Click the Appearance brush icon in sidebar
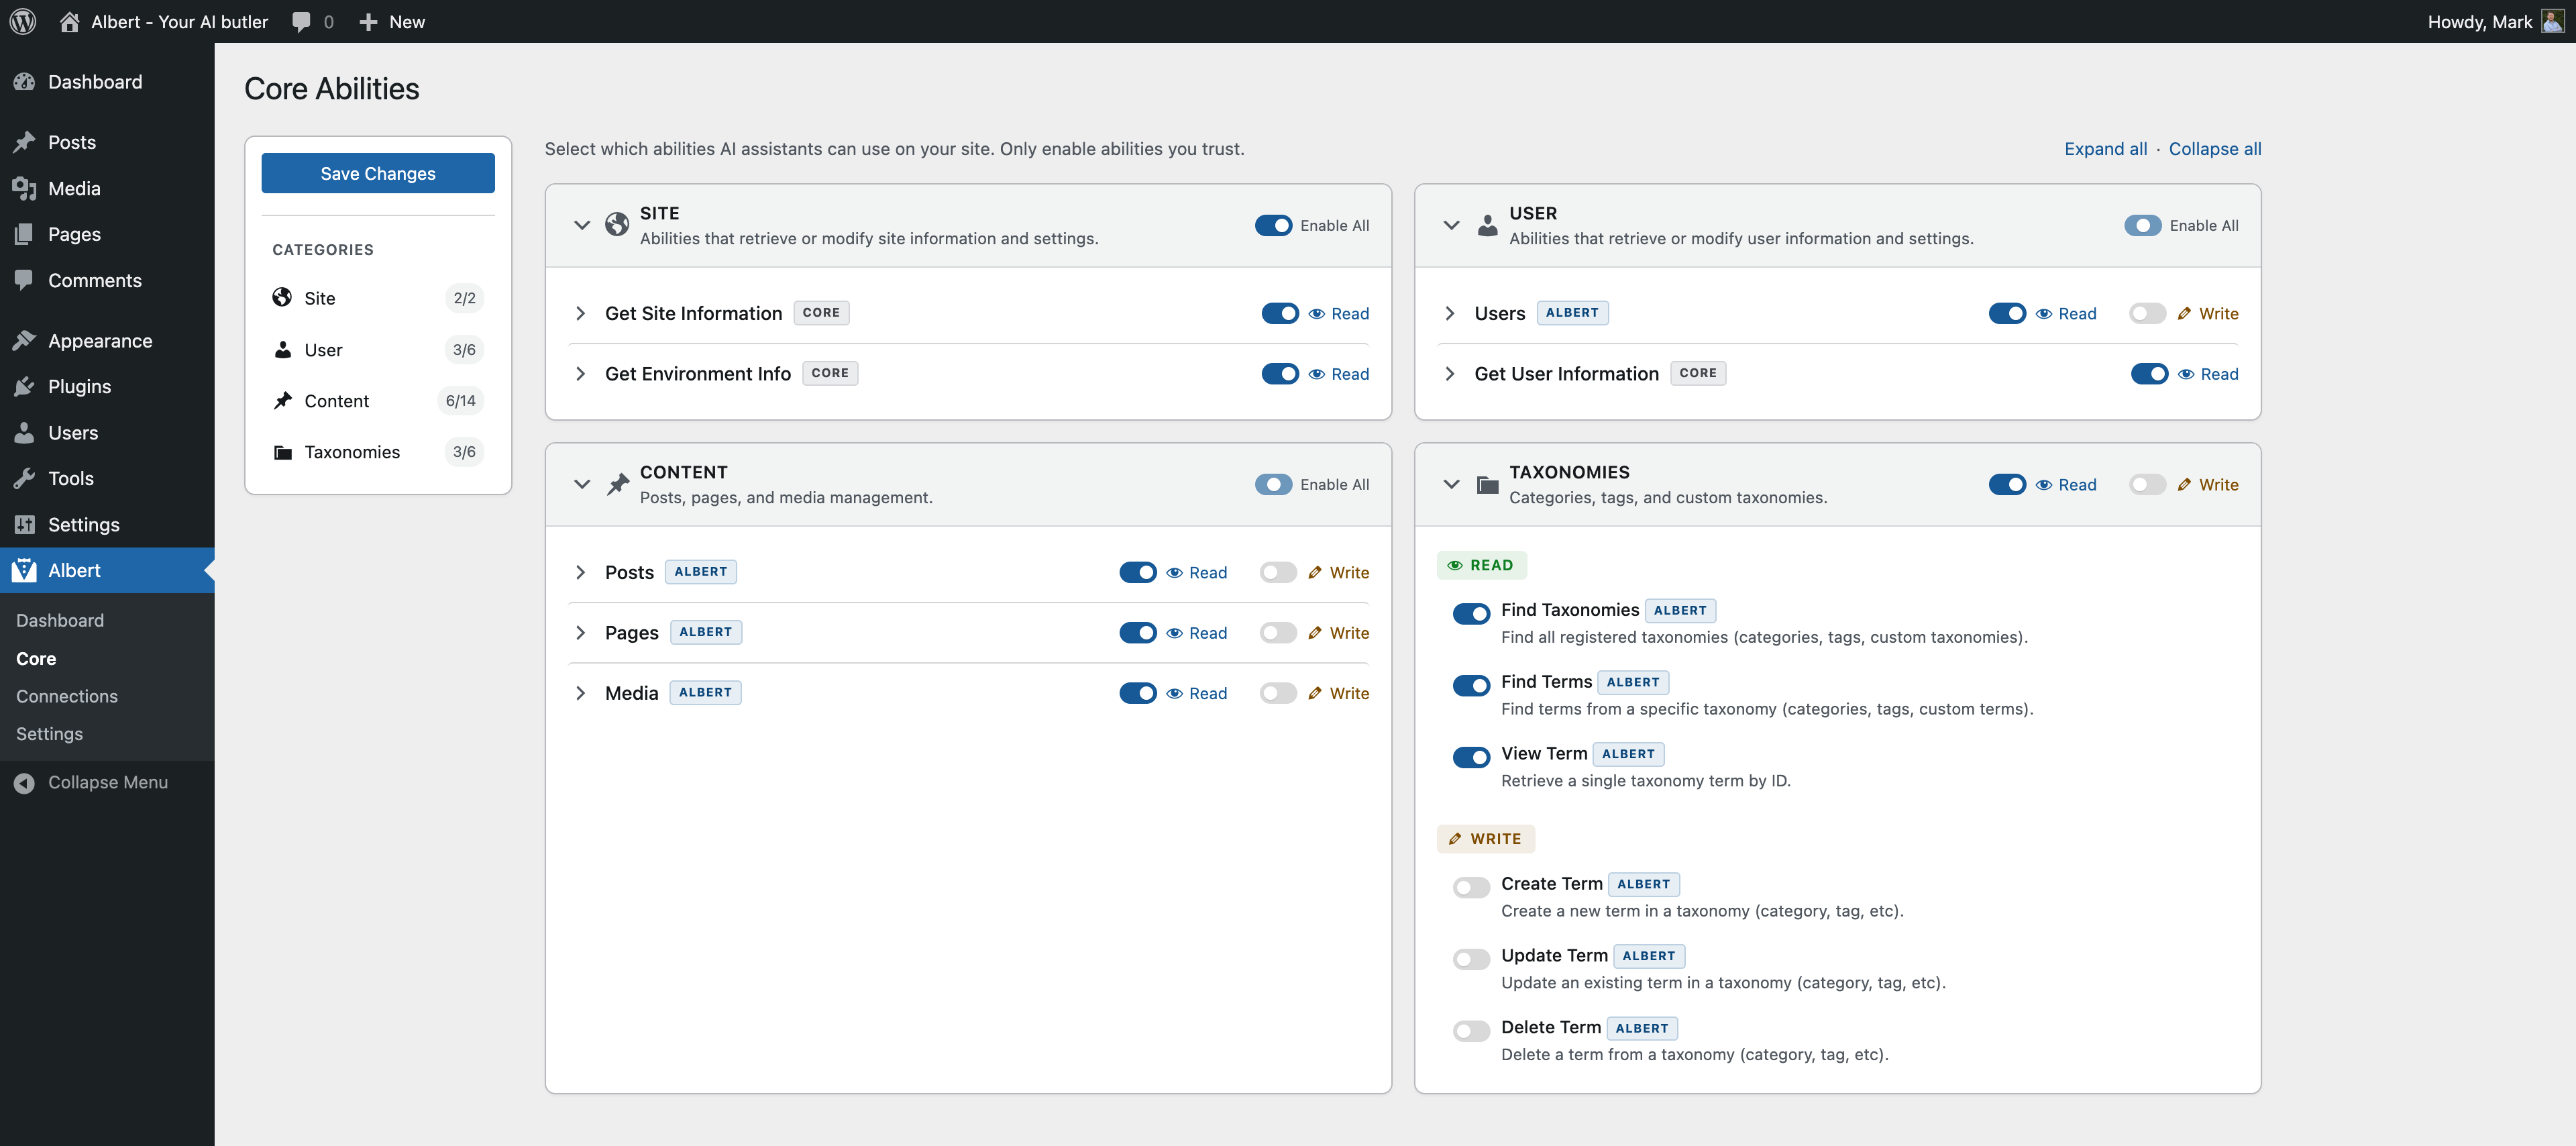Image resolution: width=2576 pixels, height=1146 pixels. pyautogui.click(x=24, y=341)
